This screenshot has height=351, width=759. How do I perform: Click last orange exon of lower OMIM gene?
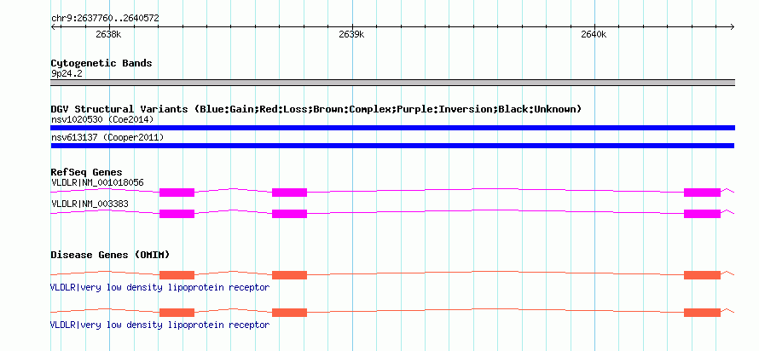click(x=702, y=313)
